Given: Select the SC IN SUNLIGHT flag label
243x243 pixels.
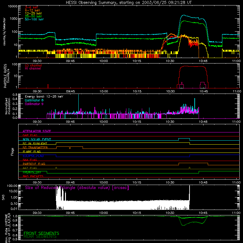Looking at the screenshot, I should click(35, 143).
